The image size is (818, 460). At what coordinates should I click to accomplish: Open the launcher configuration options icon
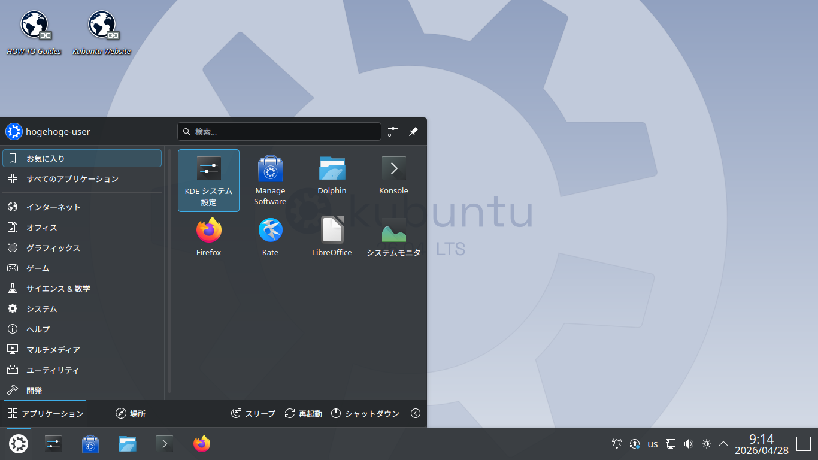(393, 131)
